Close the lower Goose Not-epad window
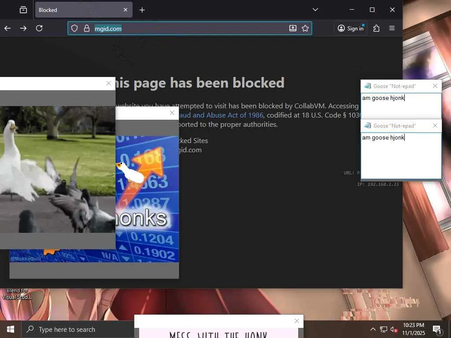Screen dimensions: 451x338 pyautogui.click(x=435, y=125)
